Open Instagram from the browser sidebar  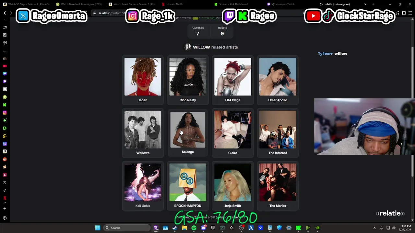tap(5, 113)
